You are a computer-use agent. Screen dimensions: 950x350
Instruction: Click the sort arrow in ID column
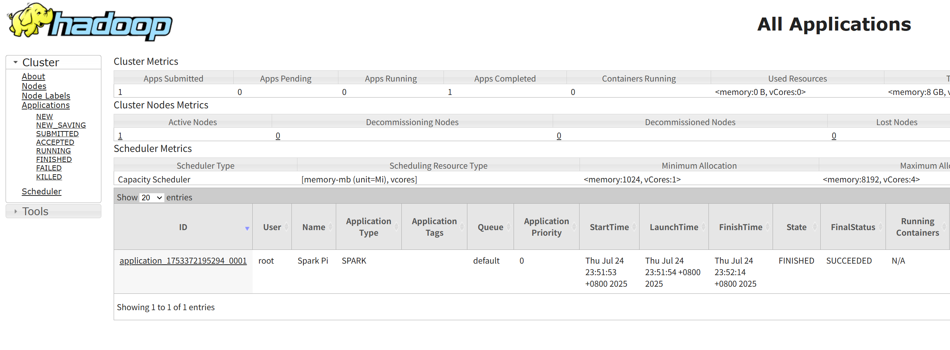point(247,228)
